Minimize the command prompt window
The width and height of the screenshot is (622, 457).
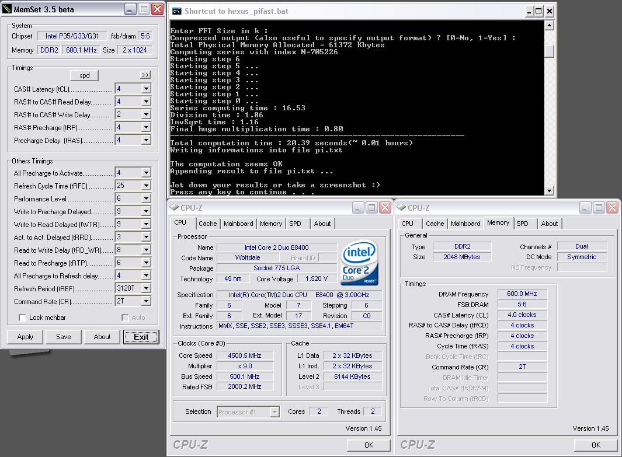point(529,11)
